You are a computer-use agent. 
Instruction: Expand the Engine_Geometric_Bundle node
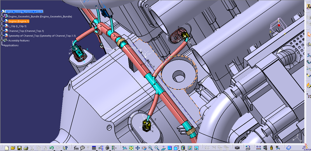pyautogui.click(x=2, y=16)
